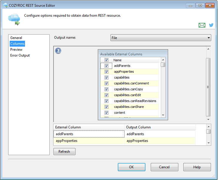Uncheck the addParents column checkbox
This screenshot has width=218, height=180.
pos(106,66)
